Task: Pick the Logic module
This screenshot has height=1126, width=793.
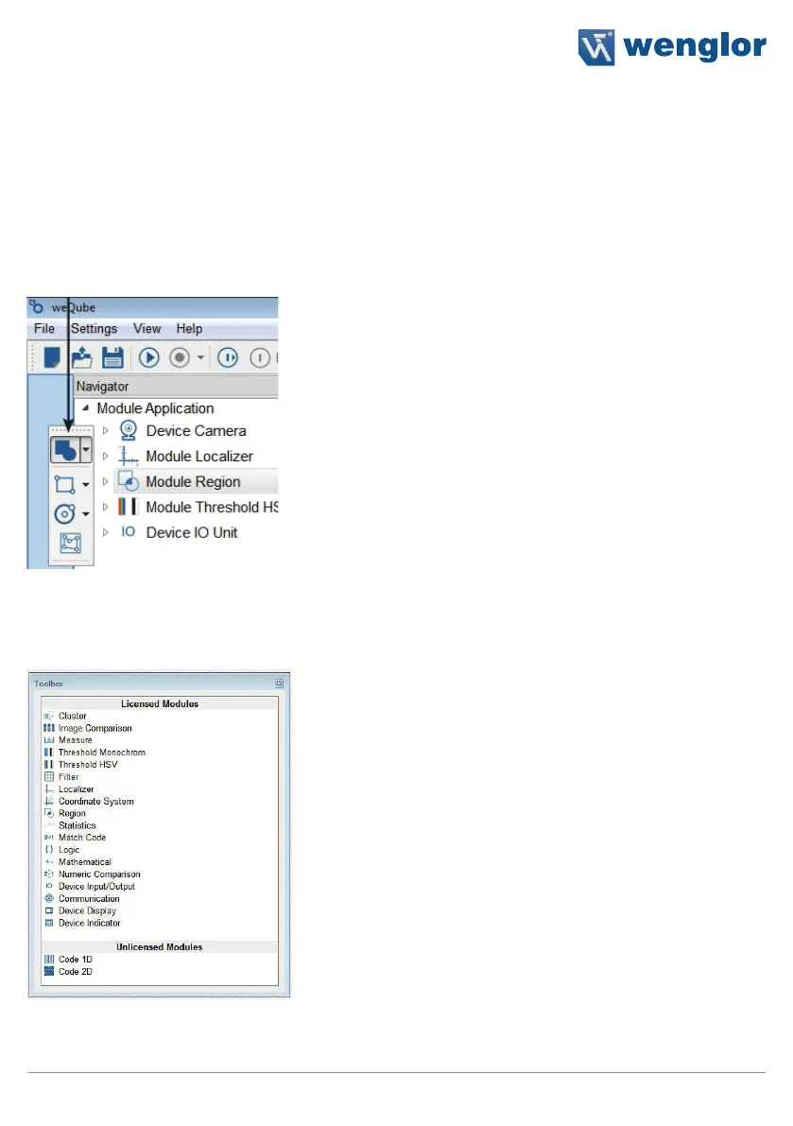Action: 69,850
